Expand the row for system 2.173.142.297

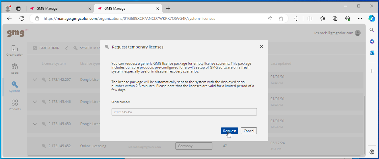(35, 80)
